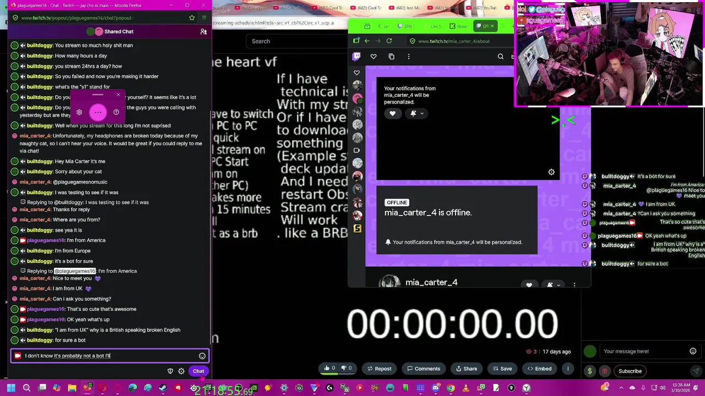The image size is (705, 396).
Task: Click the chat shield moderation icon
Action: [170, 371]
